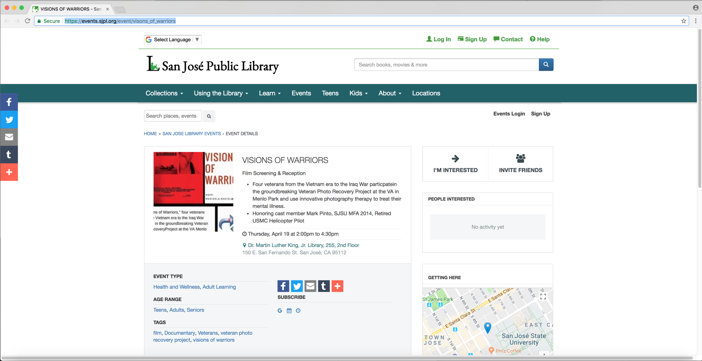Expand the map to fullscreen
The width and height of the screenshot is (702, 361).
543,296
